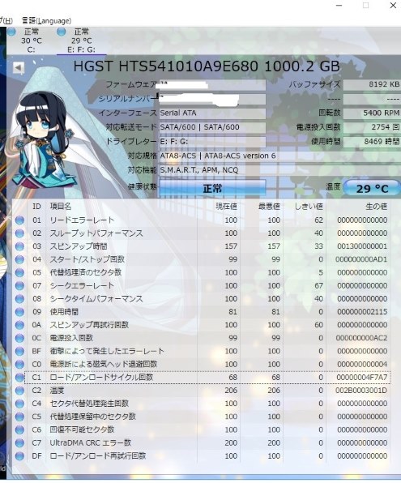
Task: Close the window
Action: coord(393,5)
